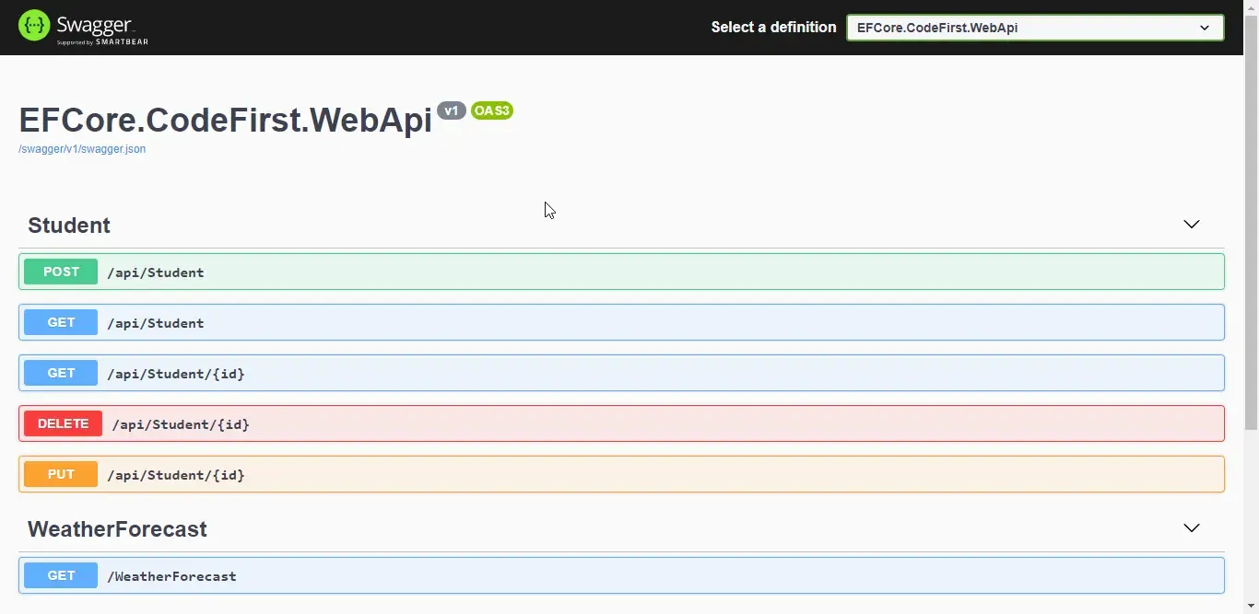Screen dimensions: 1259x614
Task: Click the EFCore.CodeFirst.WebApi title
Action: tap(224, 120)
